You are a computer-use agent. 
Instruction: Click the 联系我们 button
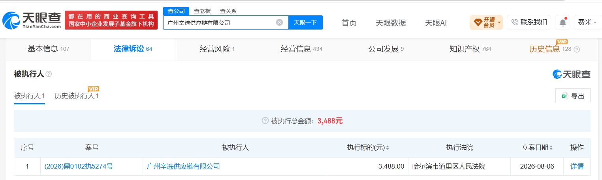pyautogui.click(x=529, y=22)
